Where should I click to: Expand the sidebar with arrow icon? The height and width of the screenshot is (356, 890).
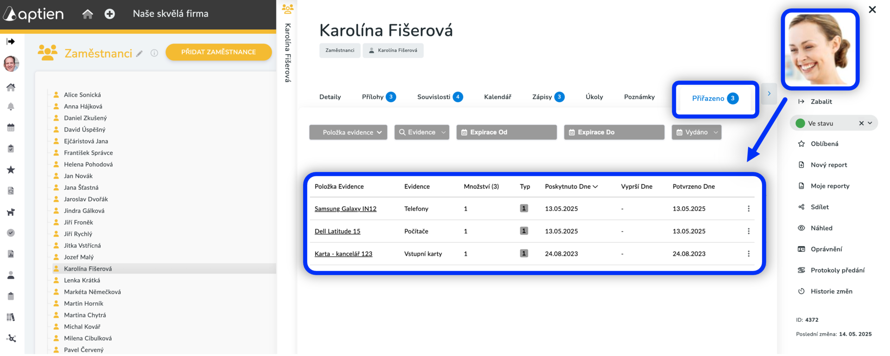(11, 42)
